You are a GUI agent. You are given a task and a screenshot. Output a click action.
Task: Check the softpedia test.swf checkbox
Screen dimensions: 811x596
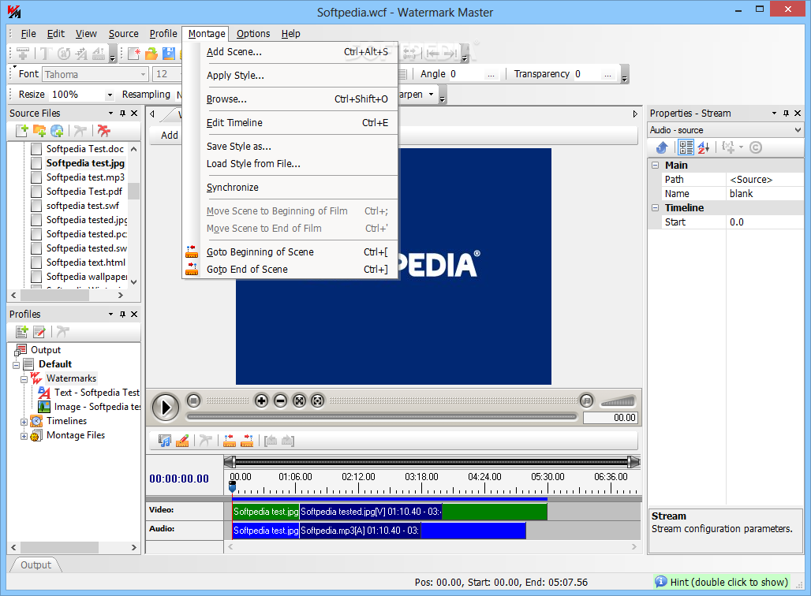click(x=36, y=206)
